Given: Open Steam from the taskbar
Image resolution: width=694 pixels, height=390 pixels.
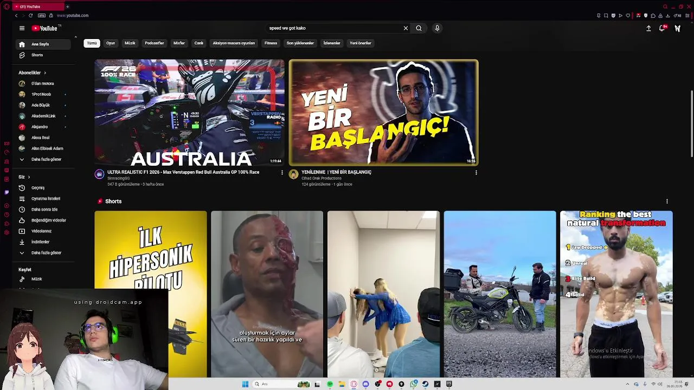Looking at the screenshot, I should 425,384.
